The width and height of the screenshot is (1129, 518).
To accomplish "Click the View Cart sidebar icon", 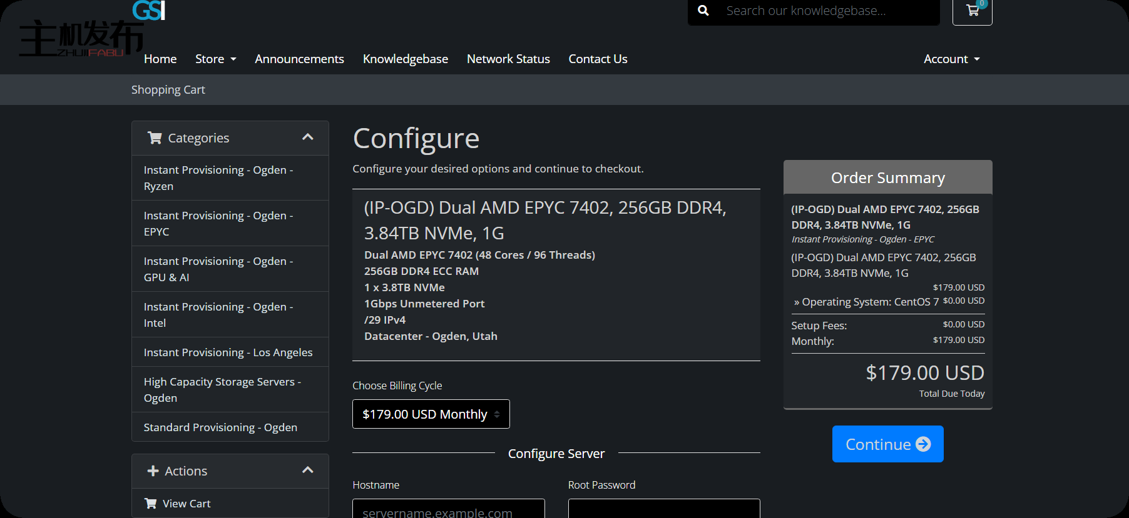I will coord(151,504).
